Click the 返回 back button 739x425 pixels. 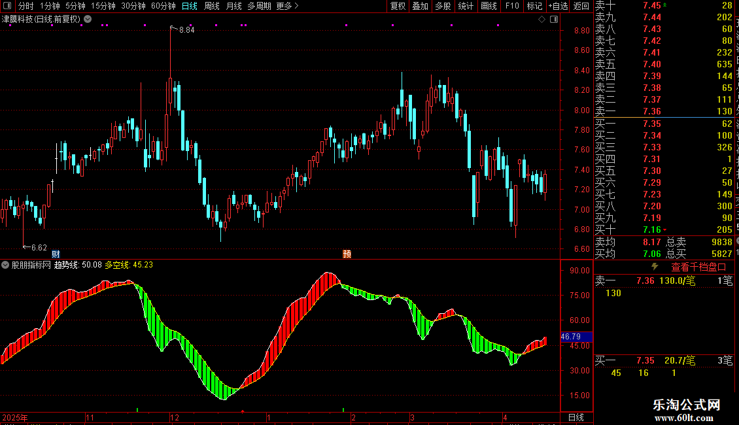click(x=581, y=6)
